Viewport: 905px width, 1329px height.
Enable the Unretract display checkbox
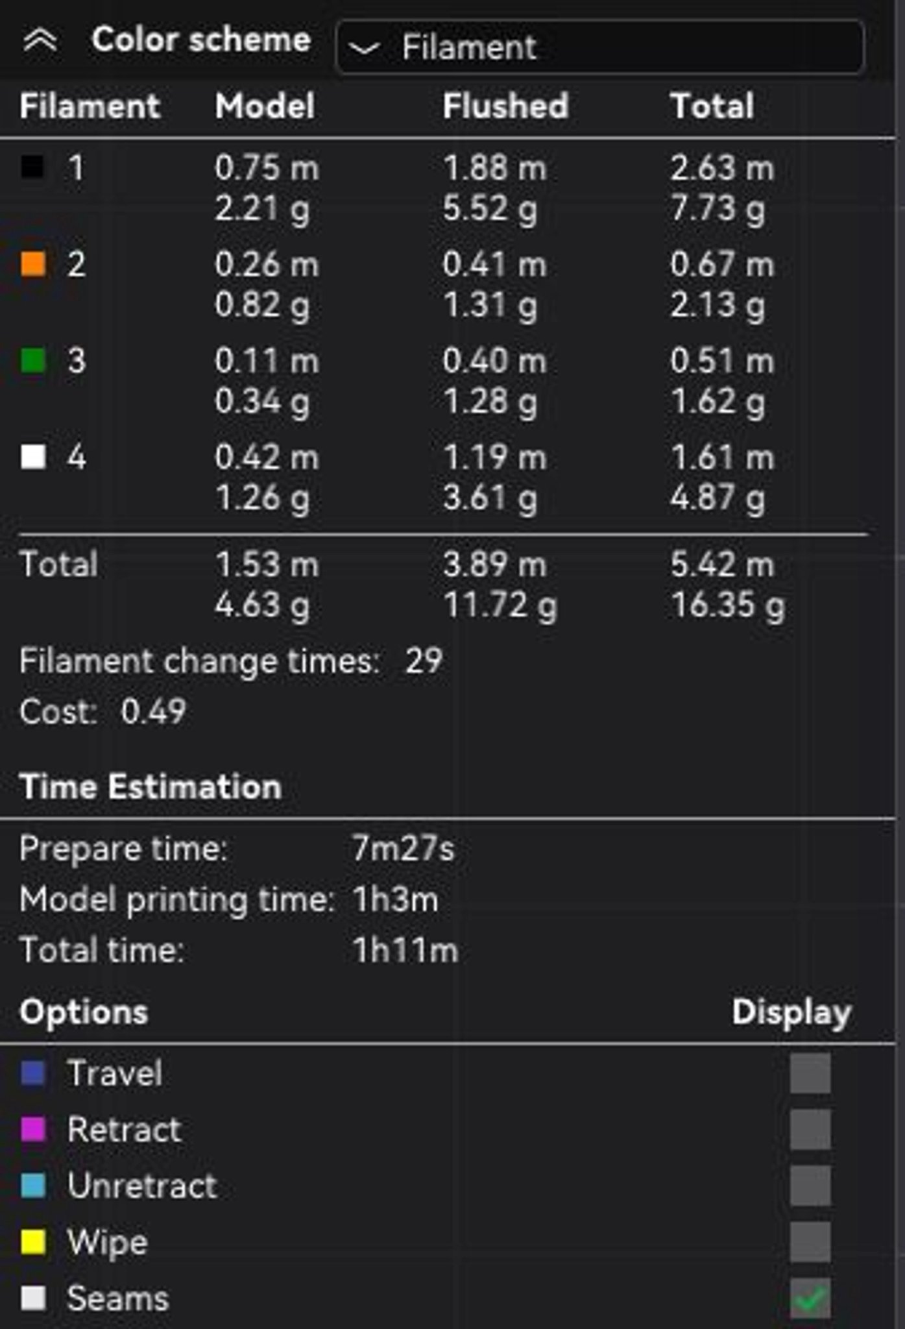[810, 1186]
